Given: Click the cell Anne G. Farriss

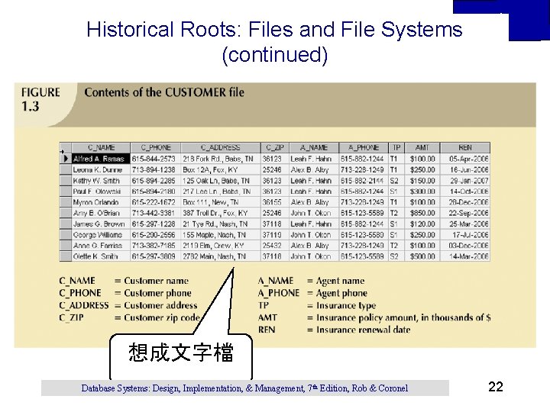Looking at the screenshot, I should click(x=101, y=246).
